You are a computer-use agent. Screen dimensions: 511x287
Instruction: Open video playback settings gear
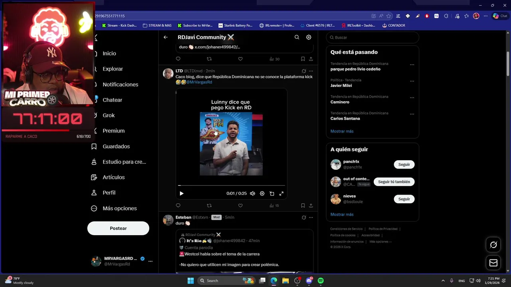click(x=262, y=193)
